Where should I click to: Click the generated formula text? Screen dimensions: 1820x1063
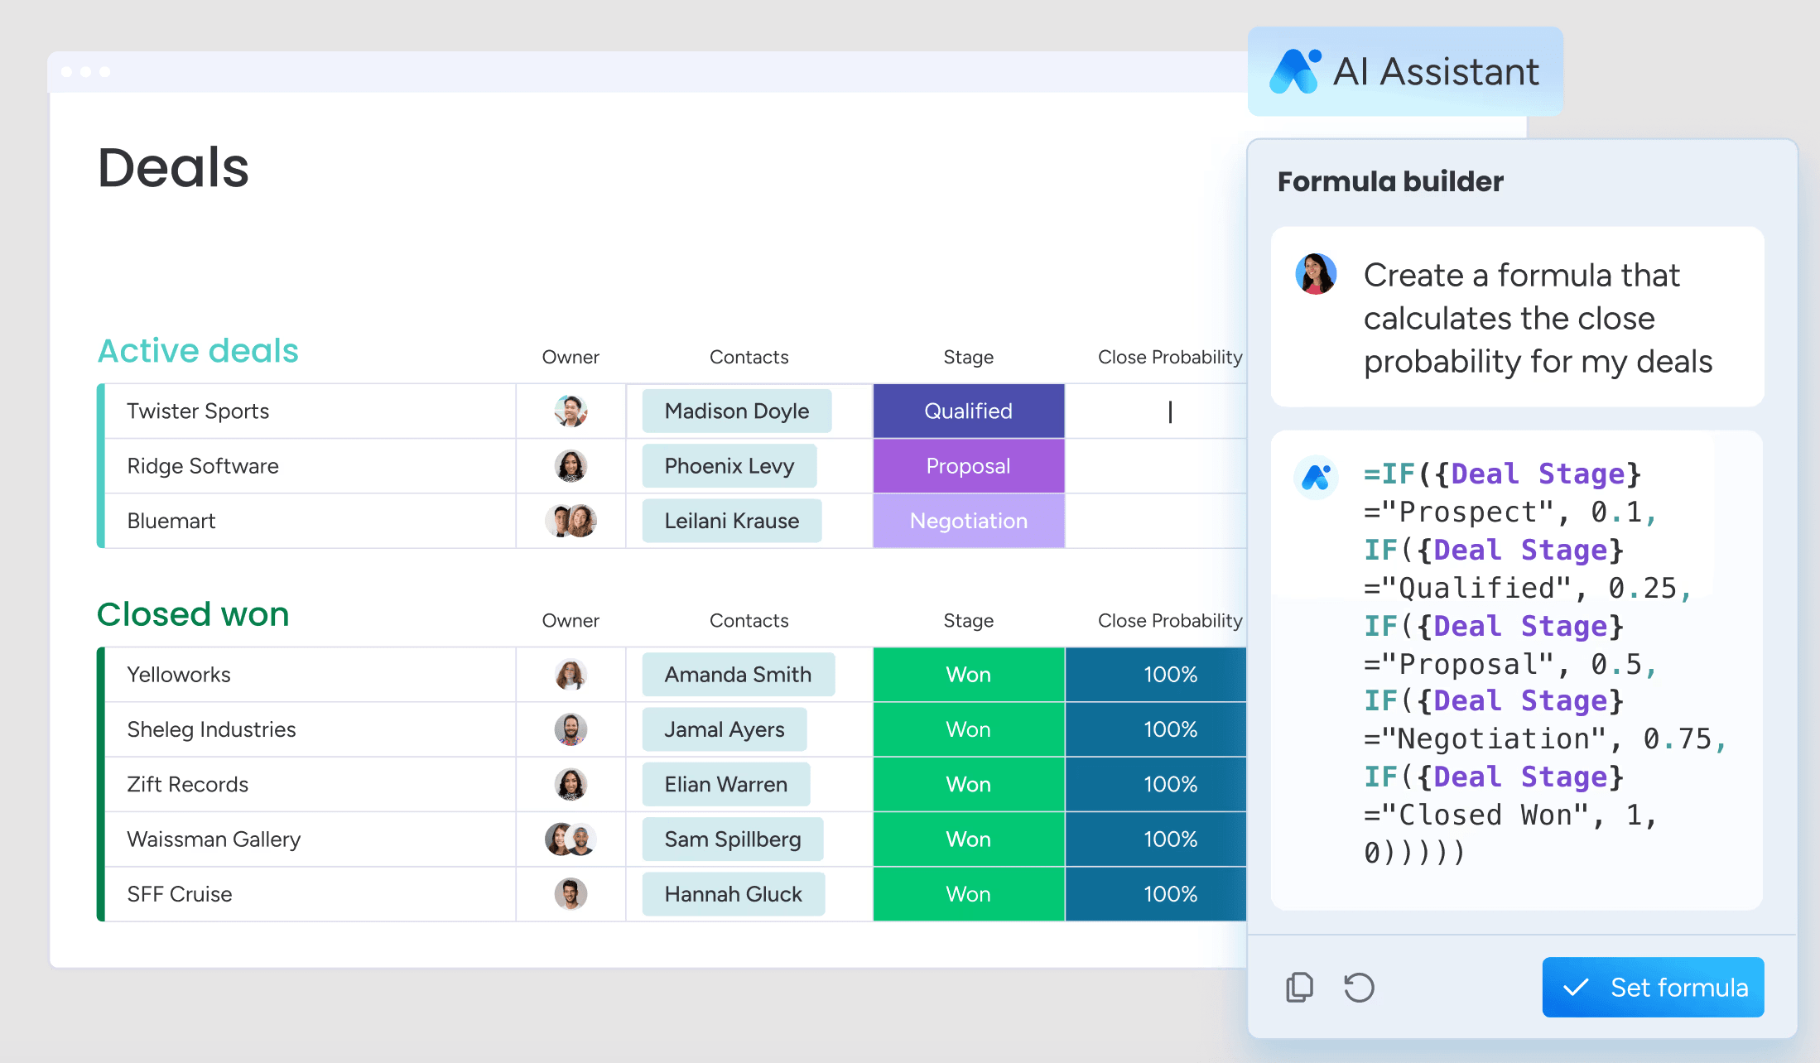click(x=1544, y=663)
